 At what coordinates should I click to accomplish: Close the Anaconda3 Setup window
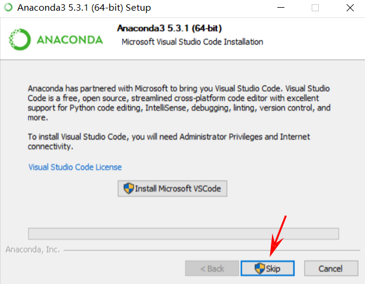[350, 8]
